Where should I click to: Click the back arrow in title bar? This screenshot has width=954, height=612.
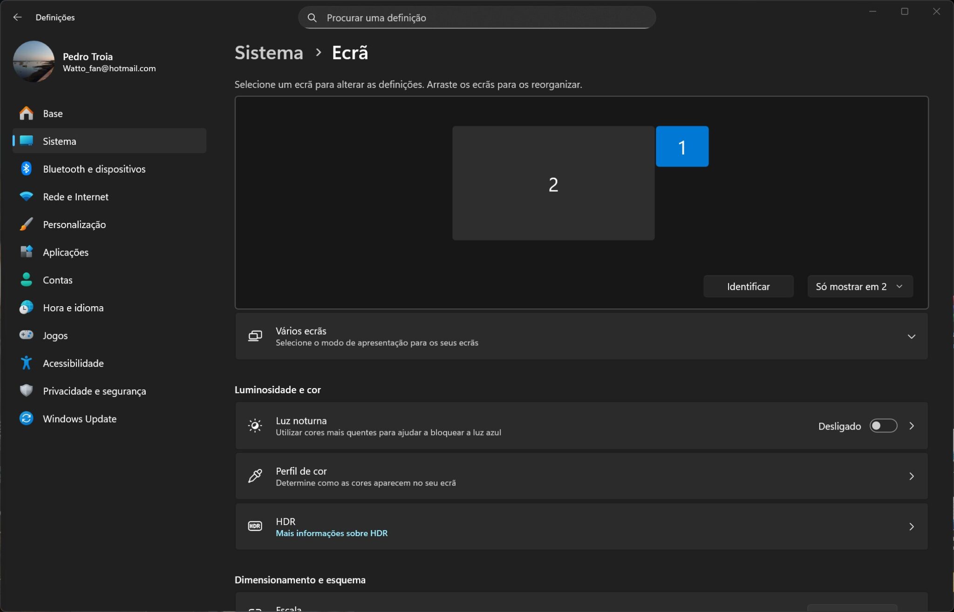pos(17,17)
